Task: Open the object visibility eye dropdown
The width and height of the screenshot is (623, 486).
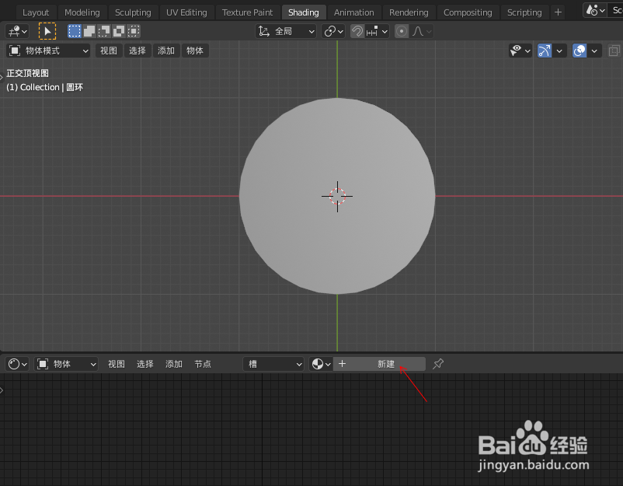Action: tap(520, 51)
